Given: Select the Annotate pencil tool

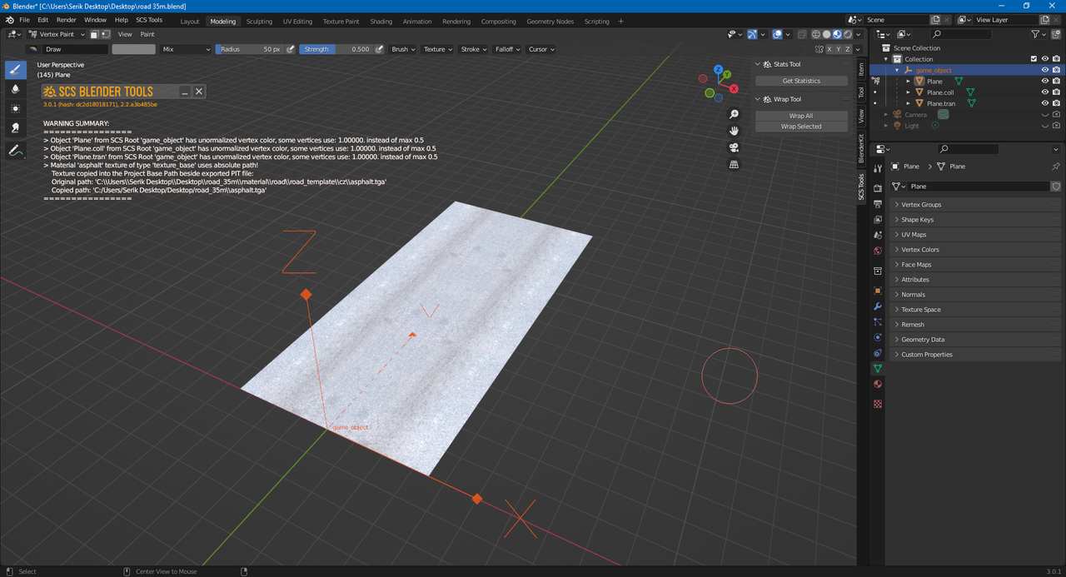Looking at the screenshot, I should [x=16, y=151].
